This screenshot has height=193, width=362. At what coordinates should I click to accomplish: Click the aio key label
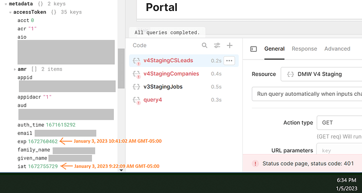(x=22, y=37)
